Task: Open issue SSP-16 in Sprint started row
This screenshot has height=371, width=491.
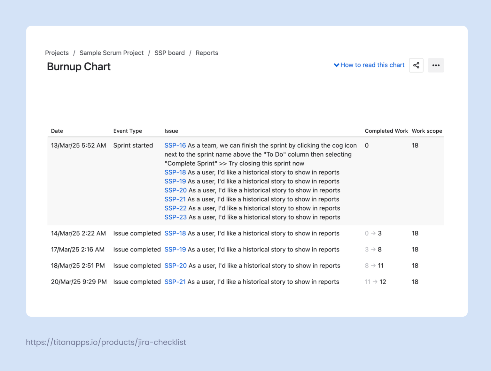Action: click(x=175, y=145)
